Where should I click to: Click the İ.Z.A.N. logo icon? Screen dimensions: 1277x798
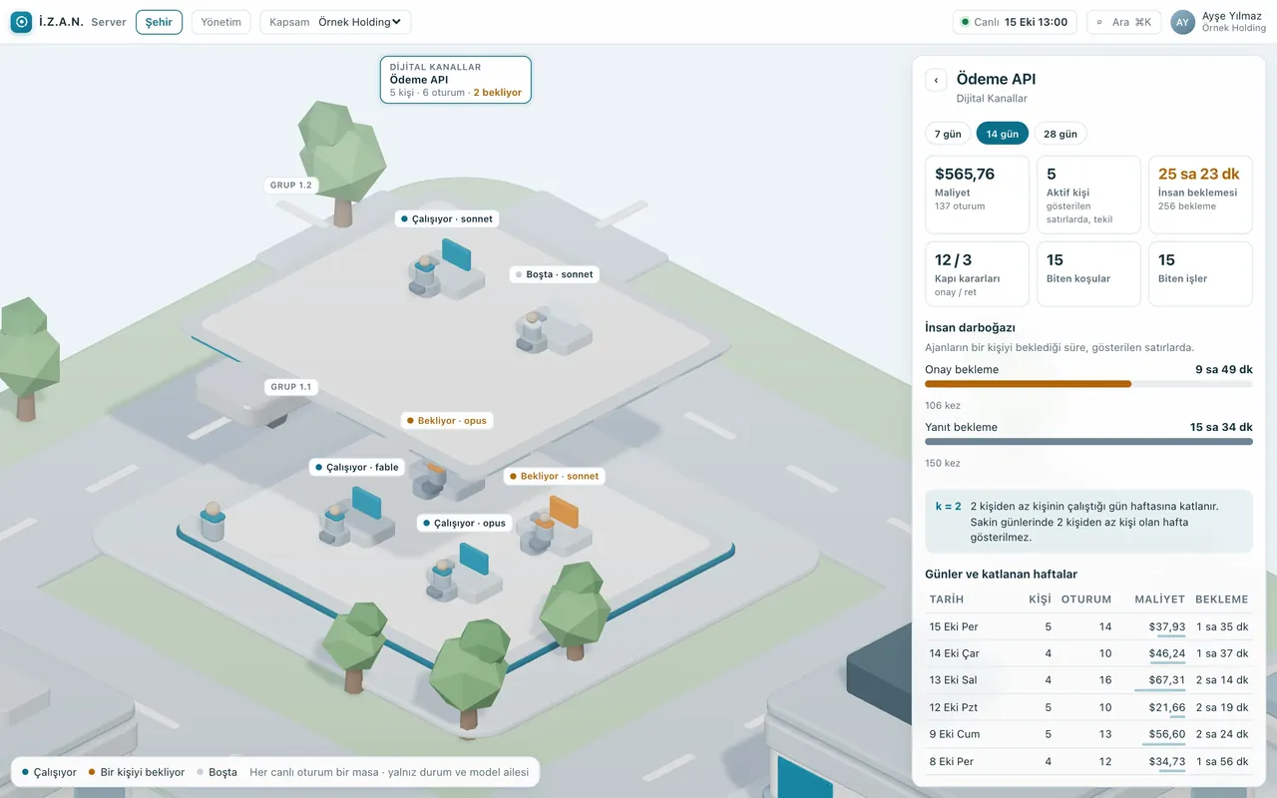pyautogui.click(x=21, y=22)
